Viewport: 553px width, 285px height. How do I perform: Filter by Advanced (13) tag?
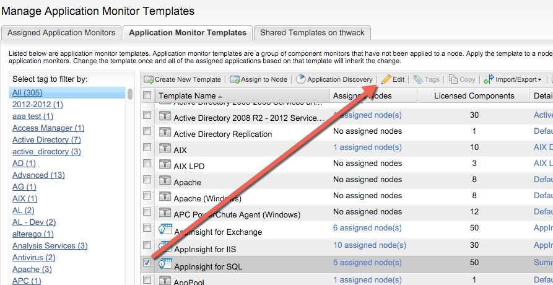[x=38, y=175]
